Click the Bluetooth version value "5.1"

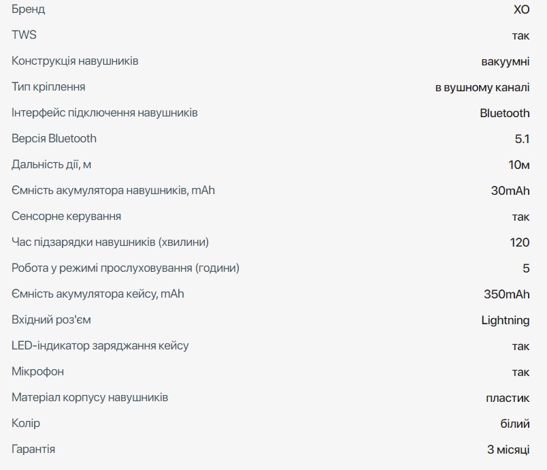522,138
